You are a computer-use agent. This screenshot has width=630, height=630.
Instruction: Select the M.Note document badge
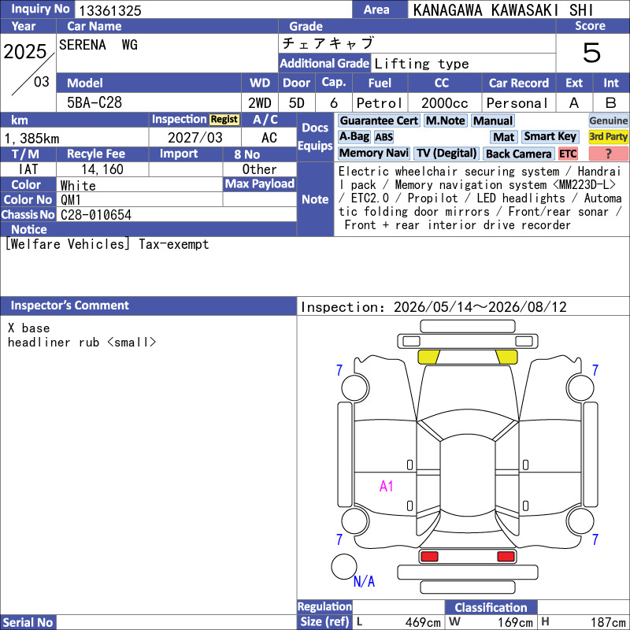point(445,120)
